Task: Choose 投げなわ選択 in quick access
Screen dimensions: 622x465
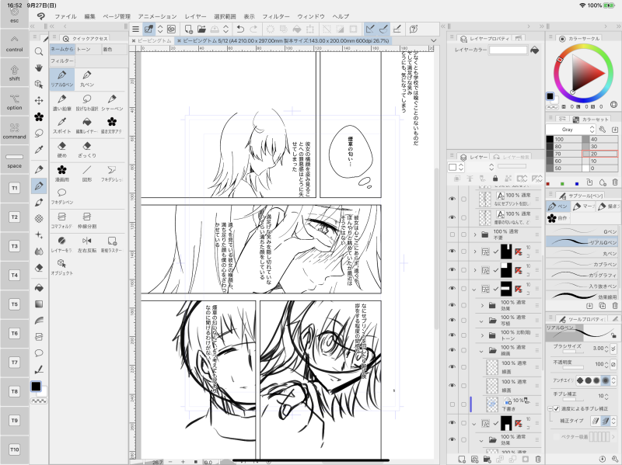Action: pyautogui.click(x=87, y=102)
